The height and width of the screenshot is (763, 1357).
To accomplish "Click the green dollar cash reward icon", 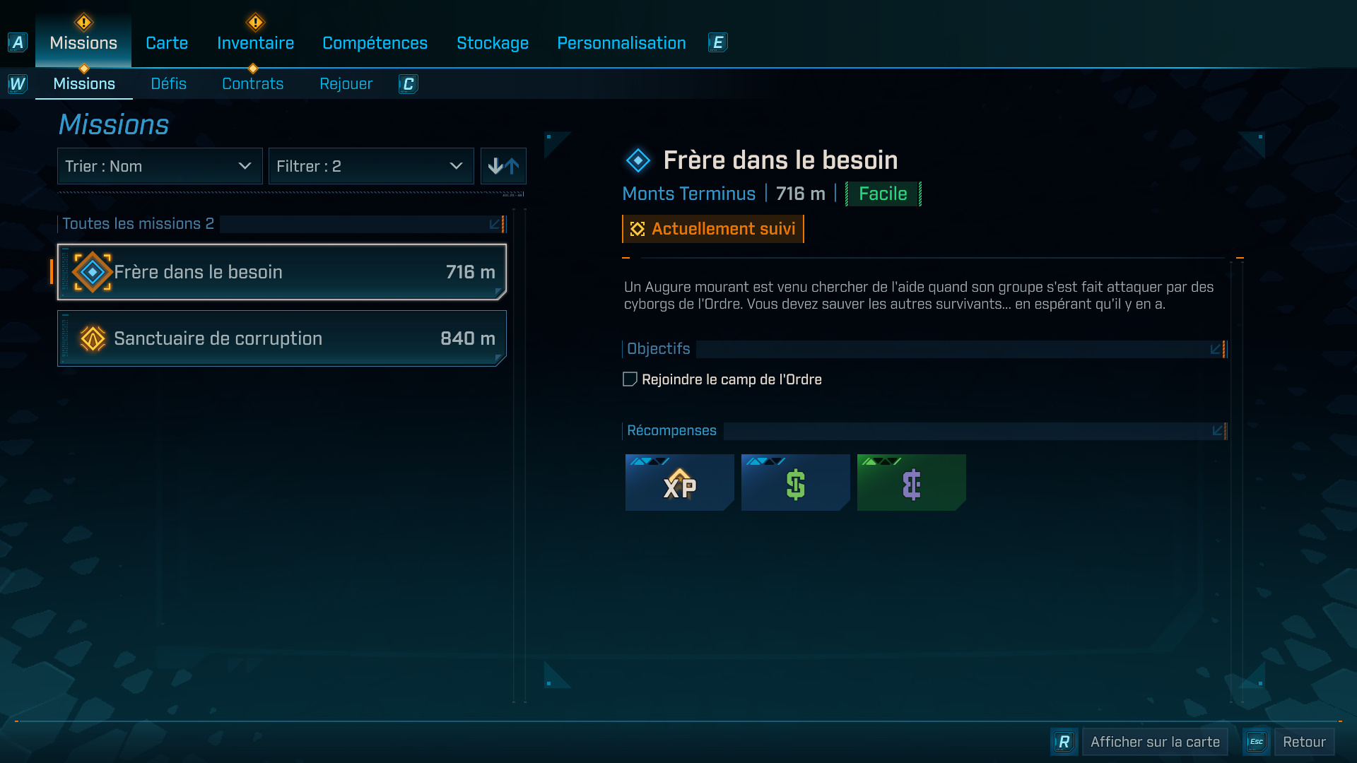I will coord(795,483).
